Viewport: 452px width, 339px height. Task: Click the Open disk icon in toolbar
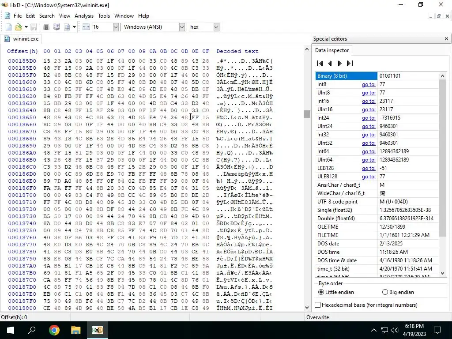(56, 27)
